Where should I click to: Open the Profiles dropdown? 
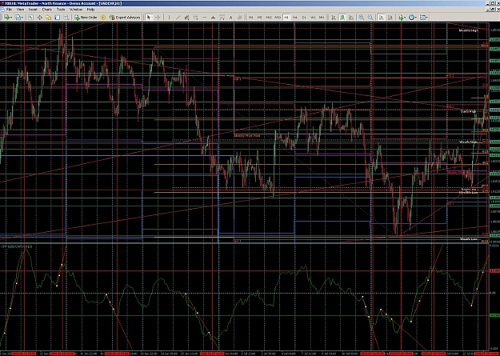point(19,18)
